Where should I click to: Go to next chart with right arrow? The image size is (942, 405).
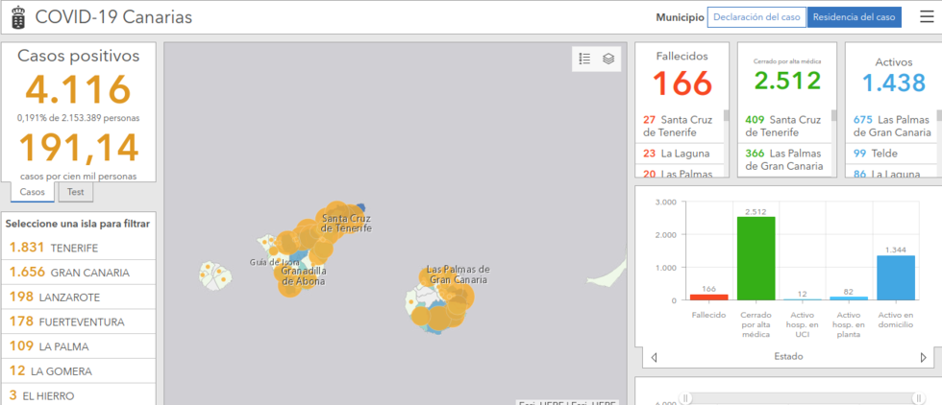pyautogui.click(x=924, y=357)
